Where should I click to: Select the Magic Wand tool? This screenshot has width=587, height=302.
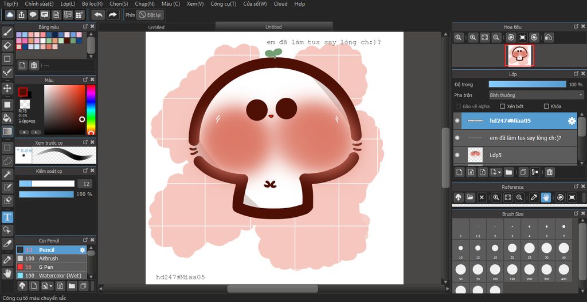[x=7, y=174]
